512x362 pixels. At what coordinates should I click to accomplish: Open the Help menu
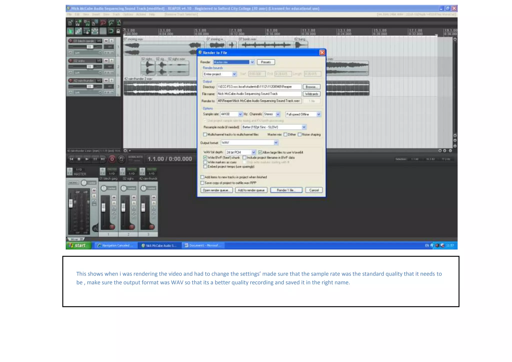[x=152, y=14]
